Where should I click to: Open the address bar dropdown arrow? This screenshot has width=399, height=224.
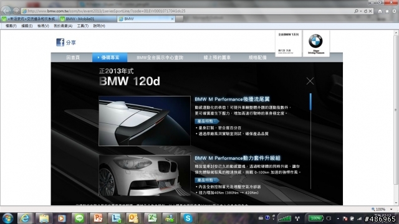361,11
